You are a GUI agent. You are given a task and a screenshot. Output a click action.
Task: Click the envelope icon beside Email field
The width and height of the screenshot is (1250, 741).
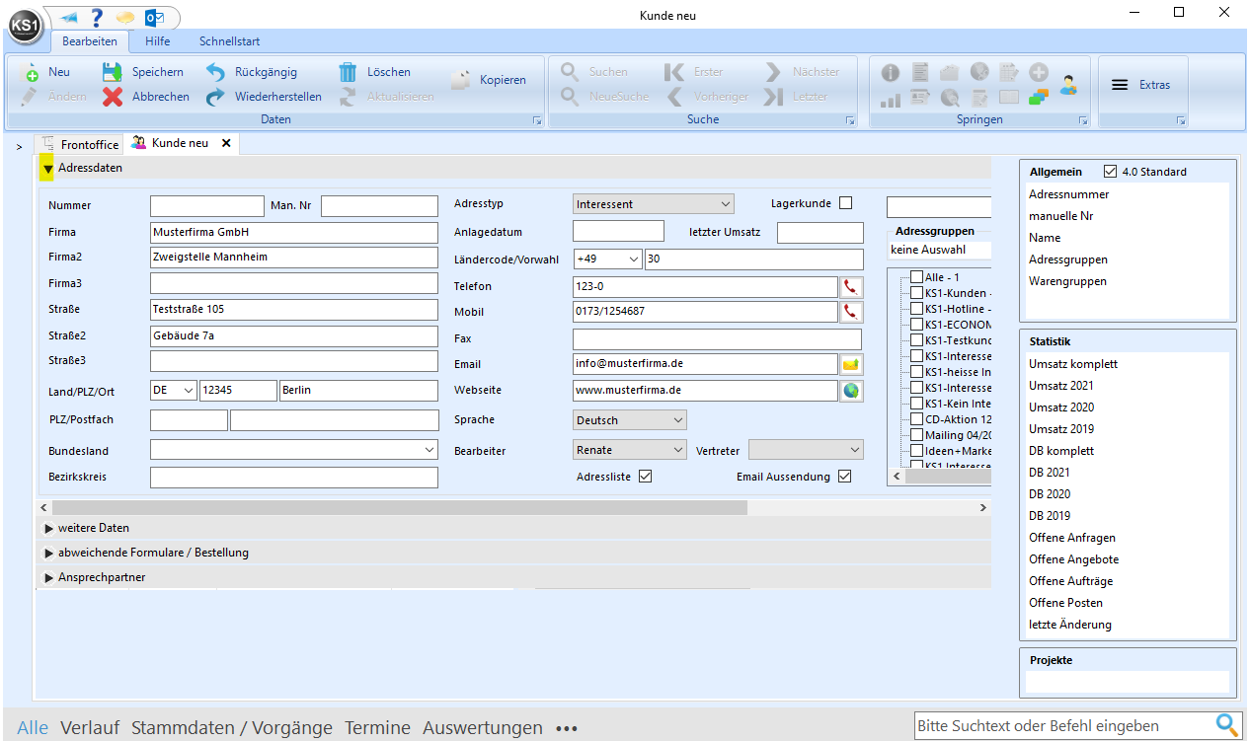850,364
